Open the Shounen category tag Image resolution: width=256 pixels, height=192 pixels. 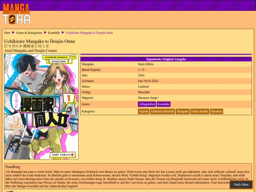(x=217, y=111)
